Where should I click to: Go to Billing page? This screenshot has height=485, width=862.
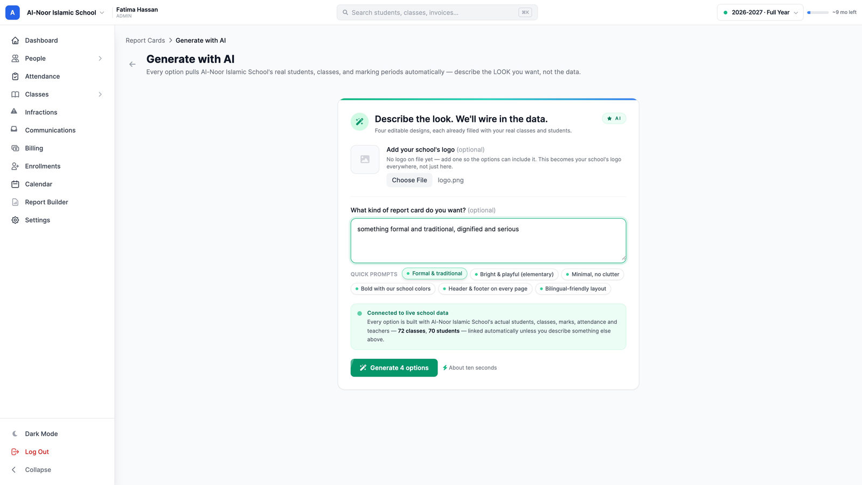[57, 148]
